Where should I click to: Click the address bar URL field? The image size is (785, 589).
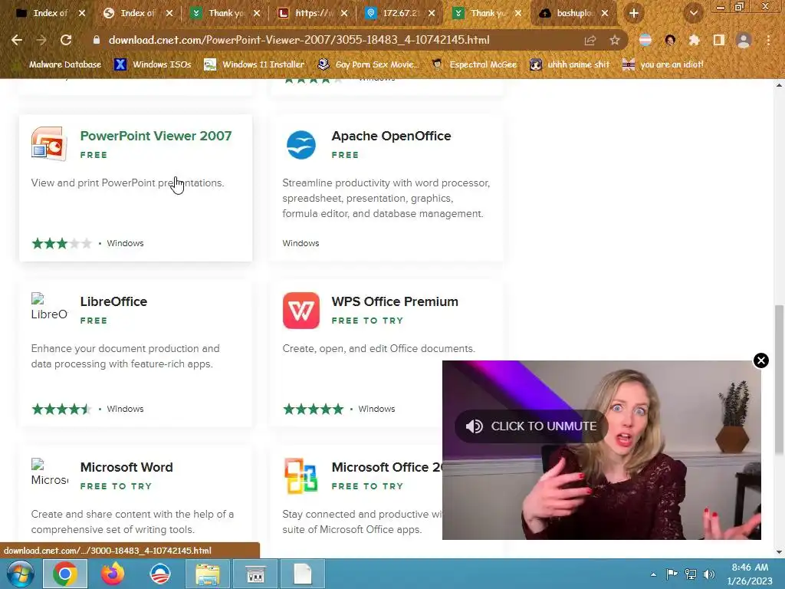[x=299, y=40]
